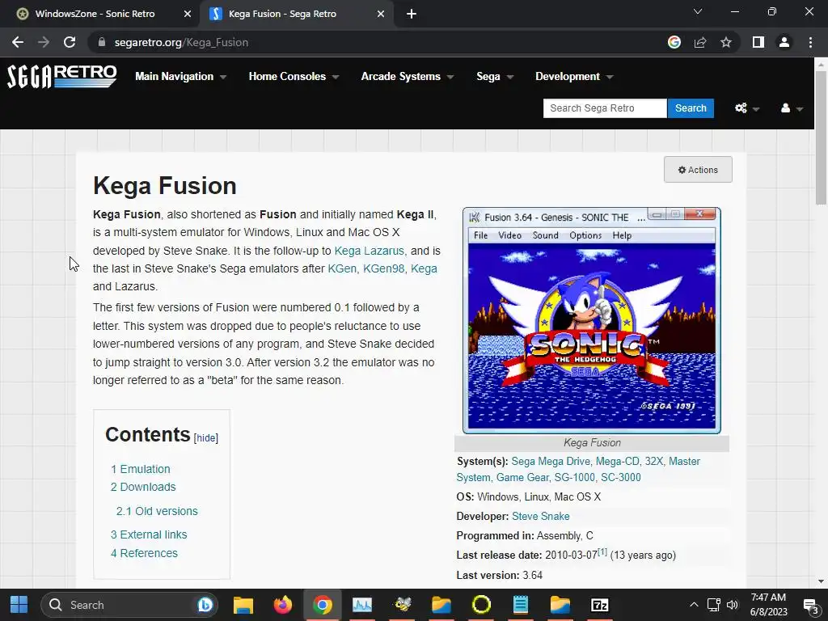Image resolution: width=828 pixels, height=621 pixels.
Task: Share this page using share icon
Action: click(700, 42)
